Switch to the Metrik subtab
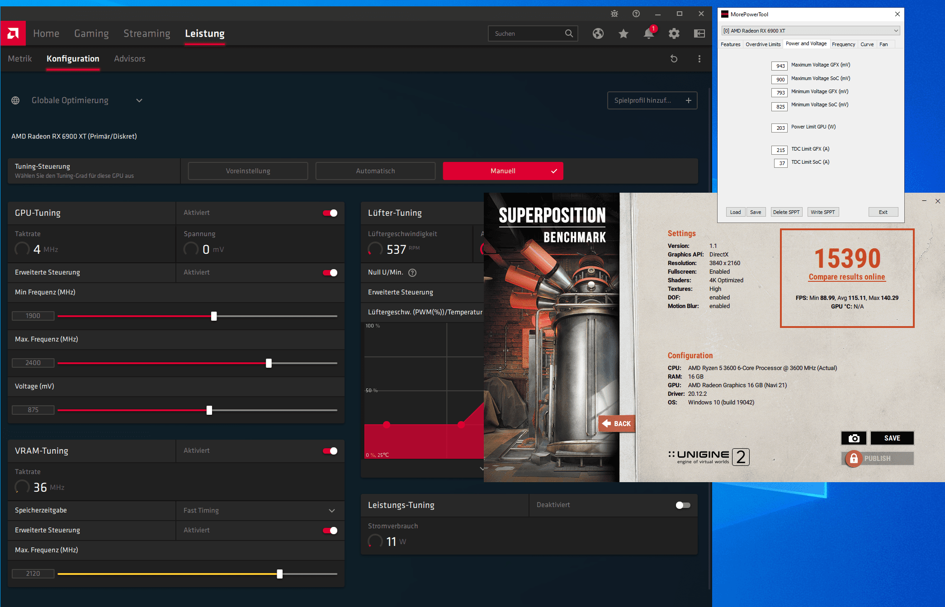The width and height of the screenshot is (945, 607). (x=20, y=59)
